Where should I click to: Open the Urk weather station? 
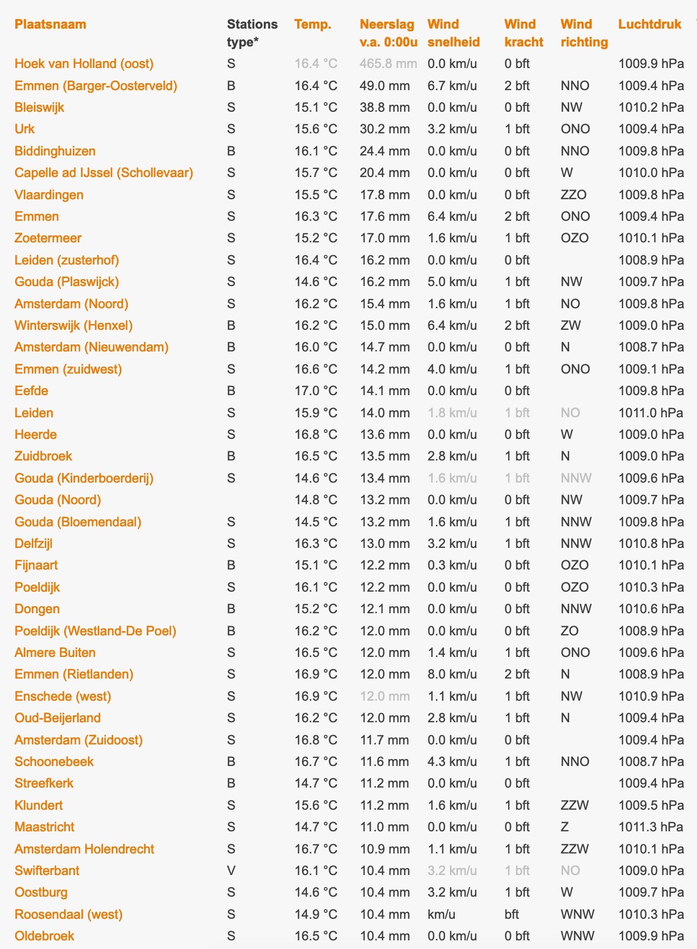(x=24, y=129)
